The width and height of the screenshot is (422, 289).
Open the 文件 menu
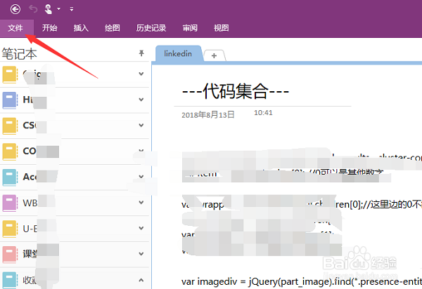[15, 28]
